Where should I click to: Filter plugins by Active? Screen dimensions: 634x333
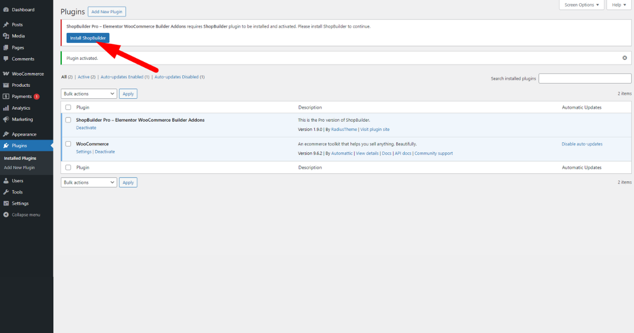(83, 77)
